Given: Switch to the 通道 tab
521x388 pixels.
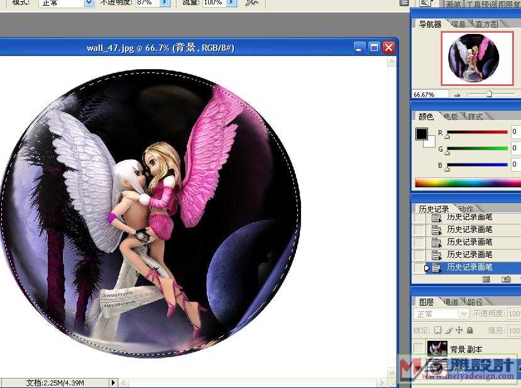Looking at the screenshot, I should (x=451, y=302).
